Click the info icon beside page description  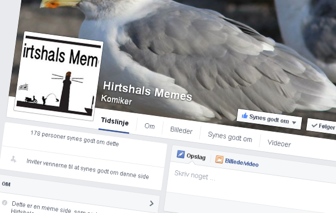coord(4,202)
